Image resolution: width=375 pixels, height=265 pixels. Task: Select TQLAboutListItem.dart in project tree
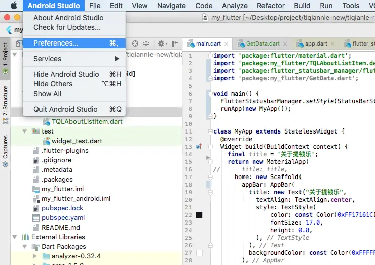[x=87, y=122]
